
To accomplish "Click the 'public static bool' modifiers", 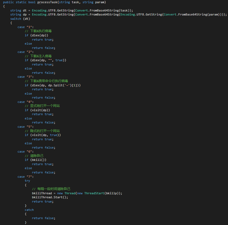I will pos(19,2).
